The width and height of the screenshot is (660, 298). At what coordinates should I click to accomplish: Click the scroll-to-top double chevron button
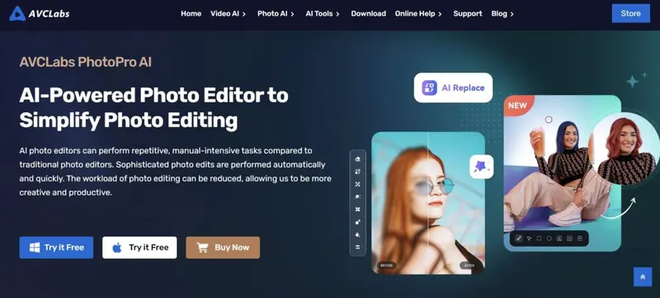[x=643, y=277]
